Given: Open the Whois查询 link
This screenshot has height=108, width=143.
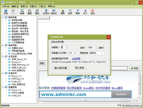Looking at the screenshot, I should (x=117, y=88).
